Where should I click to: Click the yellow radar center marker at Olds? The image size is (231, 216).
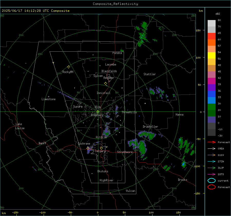point(98,112)
